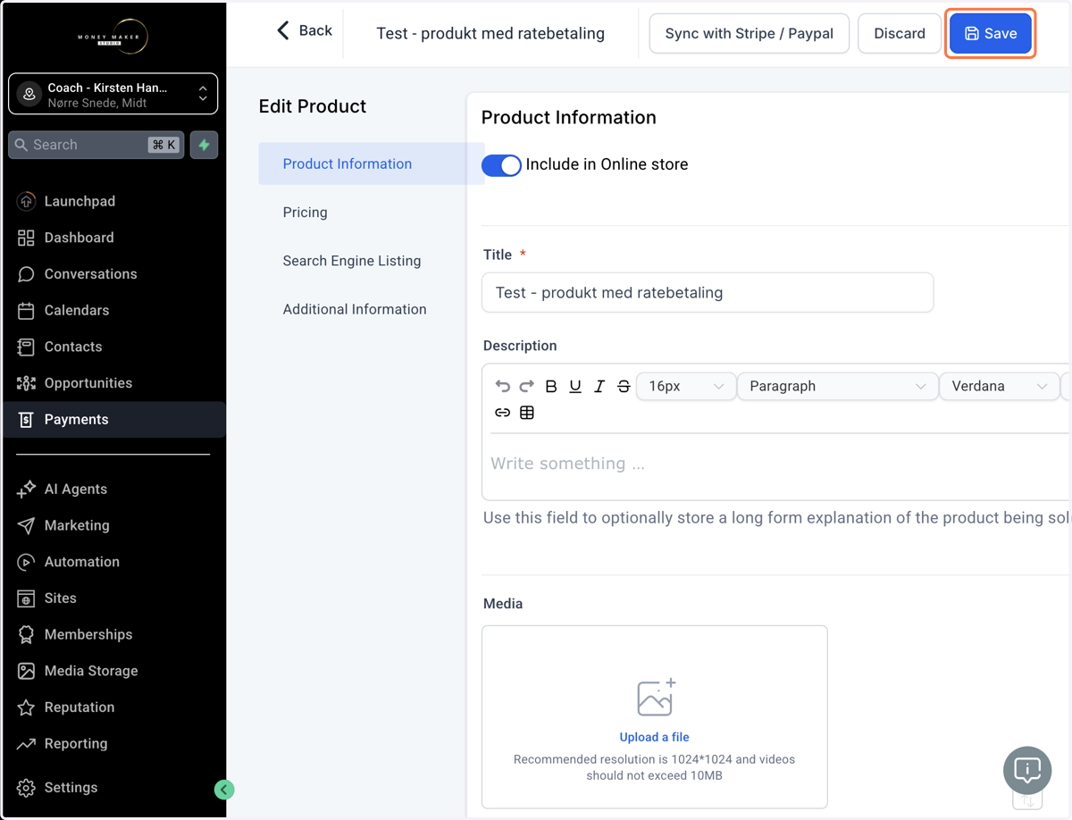Toggle underline formatting in description toolbar
1072x820 pixels.
[575, 386]
